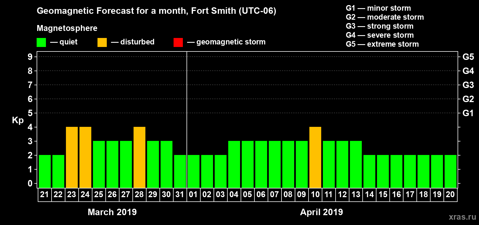
Task: Click the date label 03
Action: [220, 194]
